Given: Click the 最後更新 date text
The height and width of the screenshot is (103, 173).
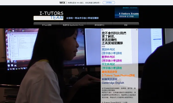Looking at the screenshot, I should [x=130, y=8].
